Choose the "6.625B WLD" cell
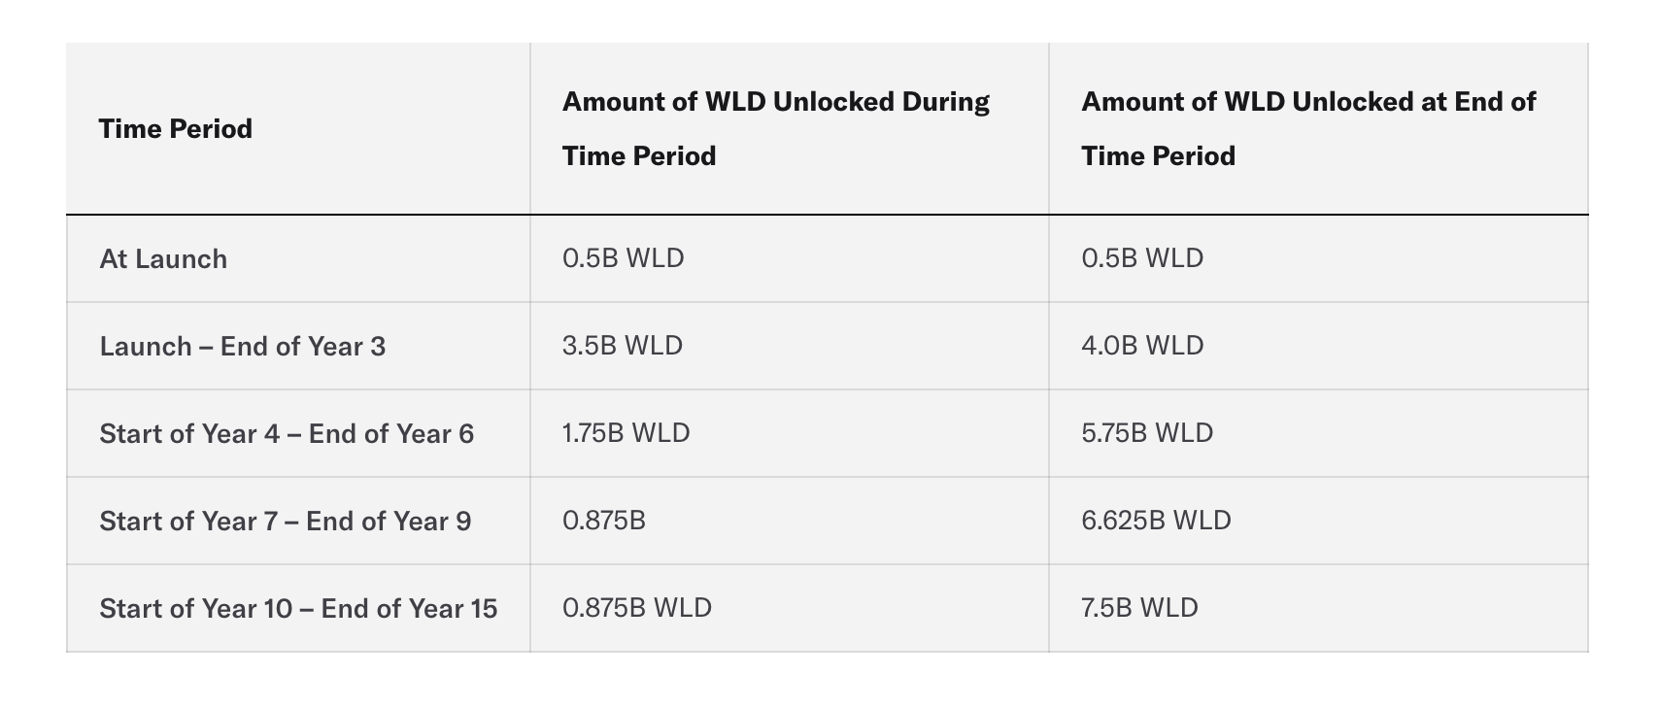 tap(1156, 521)
